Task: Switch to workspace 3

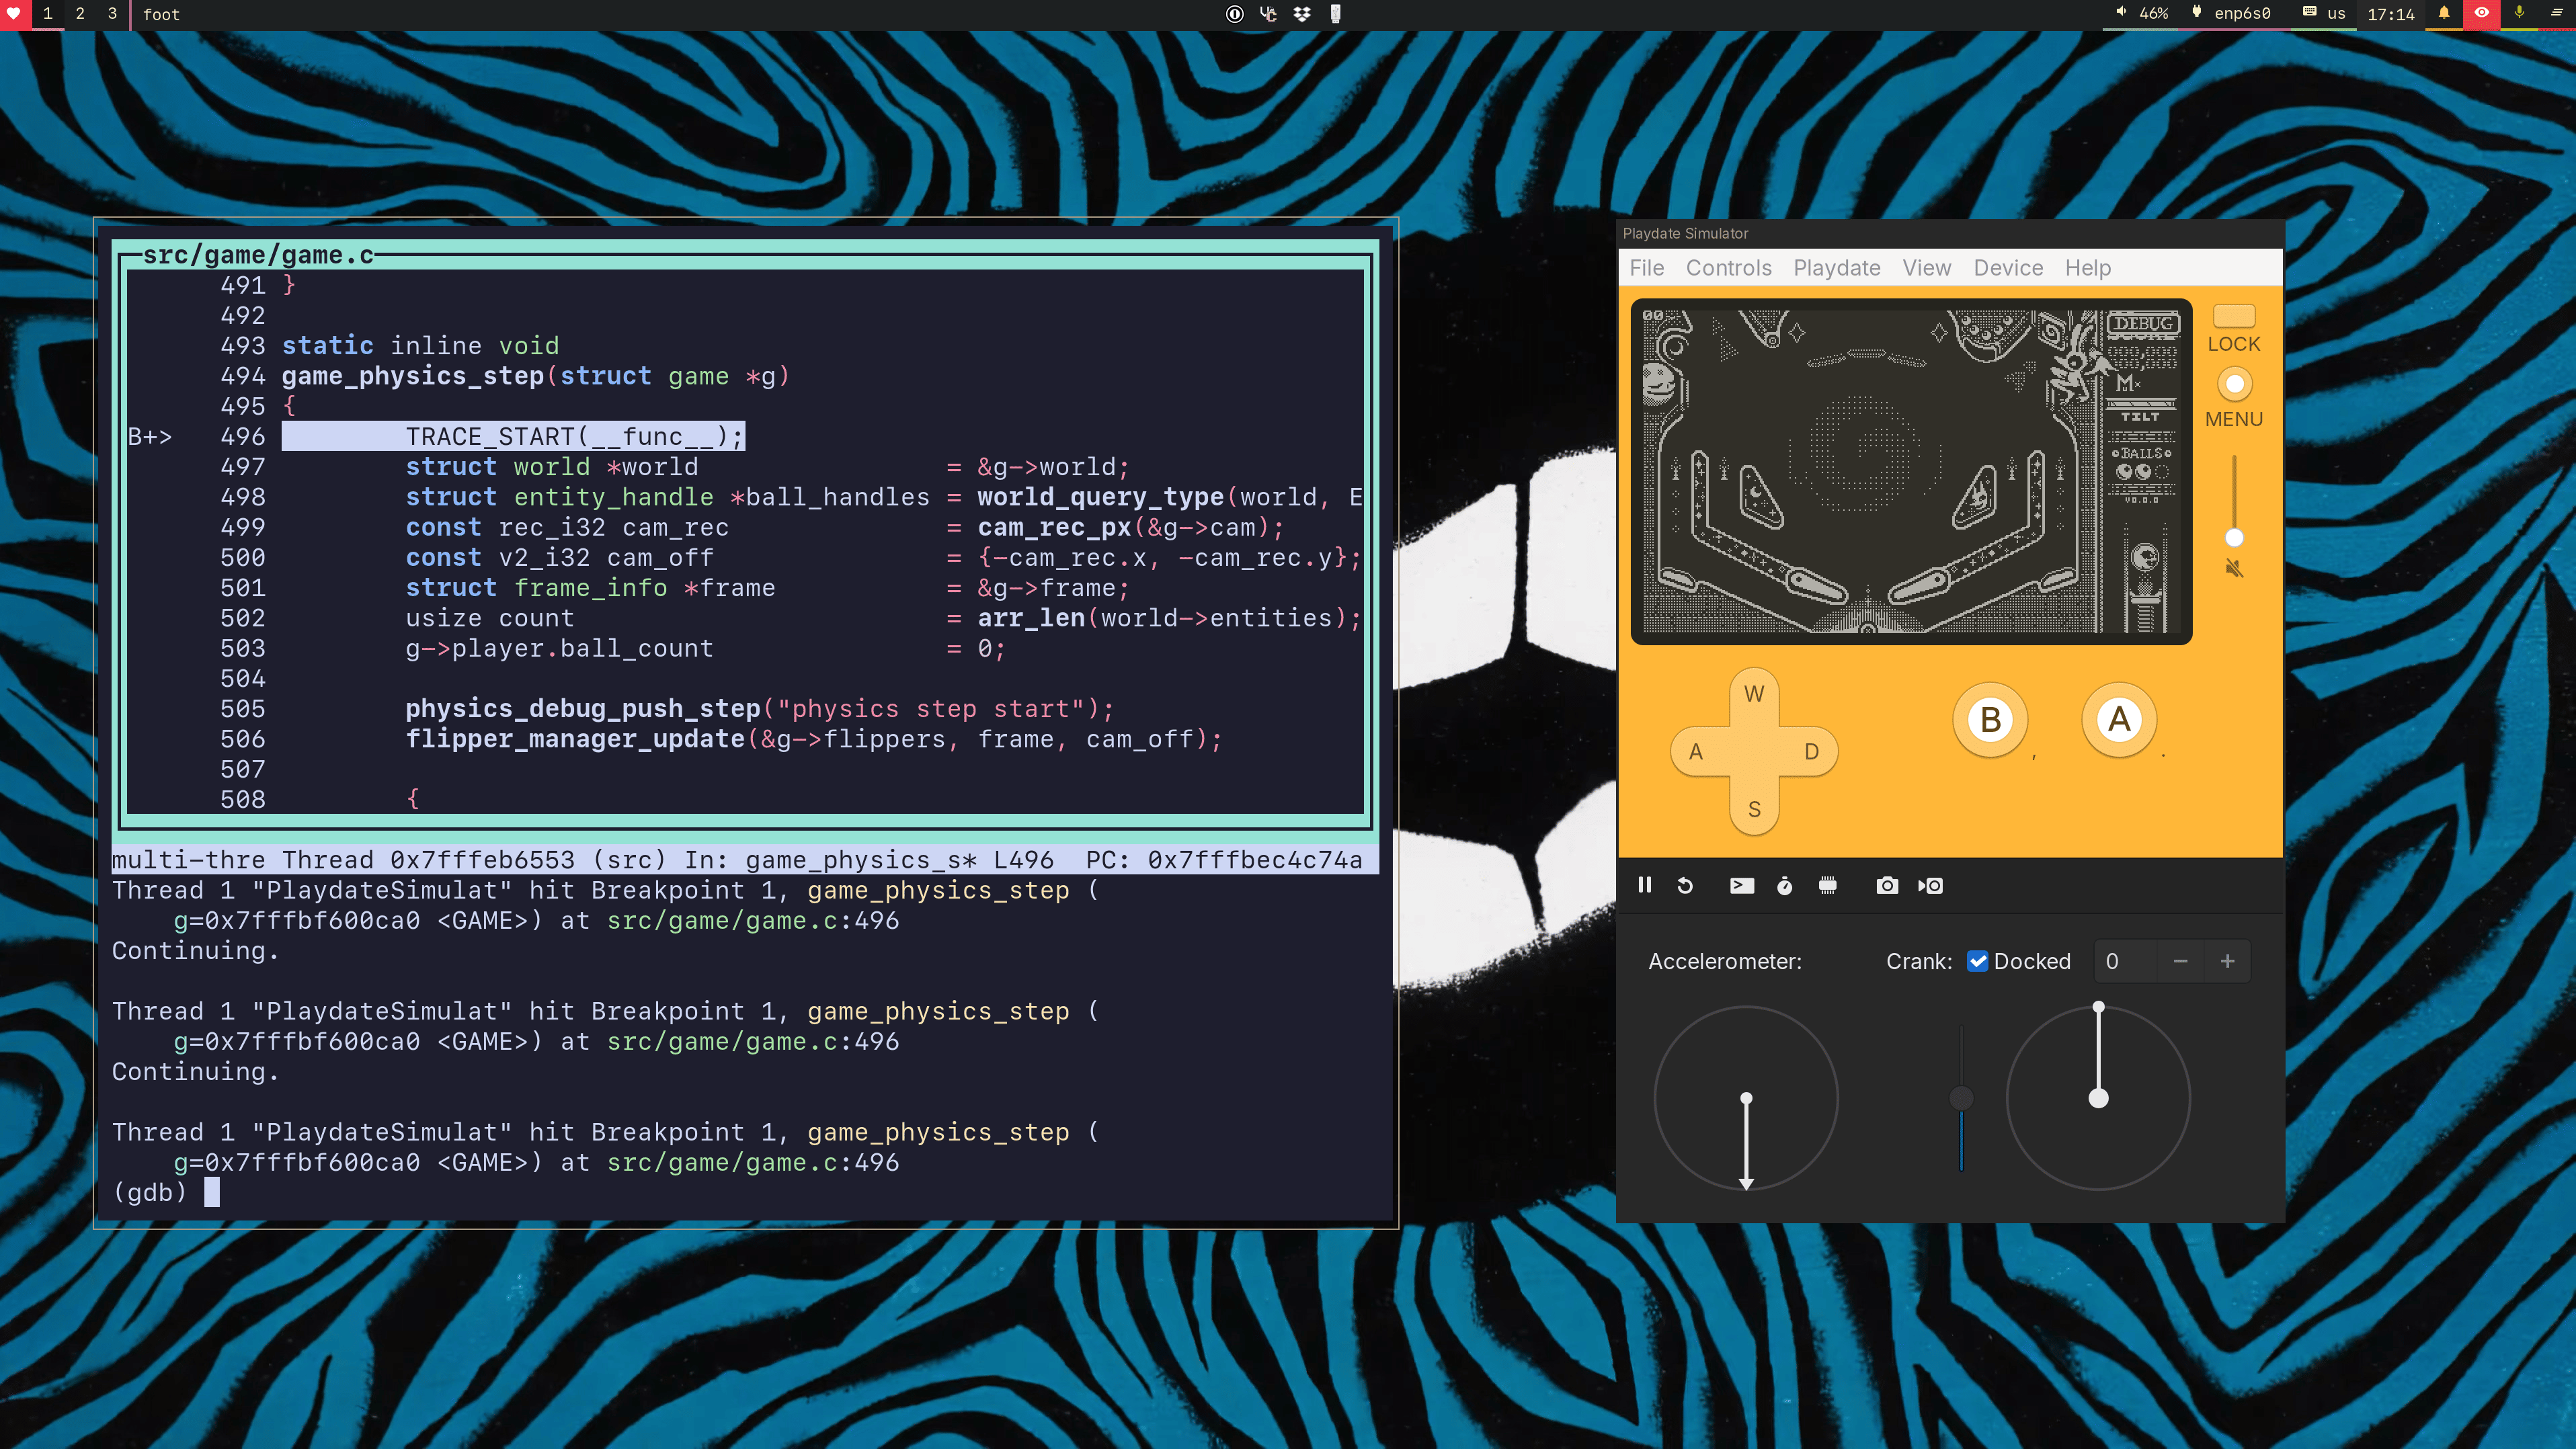Action: pyautogui.click(x=112, y=14)
